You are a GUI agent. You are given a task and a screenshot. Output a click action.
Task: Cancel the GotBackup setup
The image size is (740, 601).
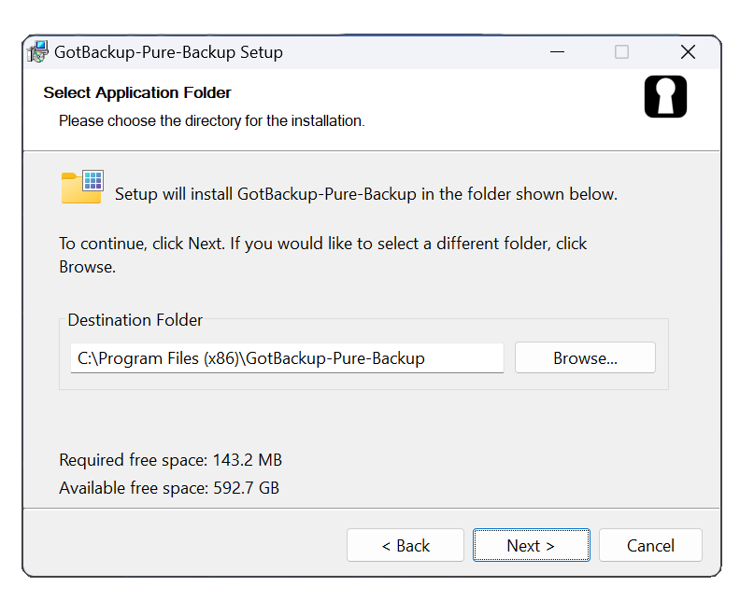(650, 545)
